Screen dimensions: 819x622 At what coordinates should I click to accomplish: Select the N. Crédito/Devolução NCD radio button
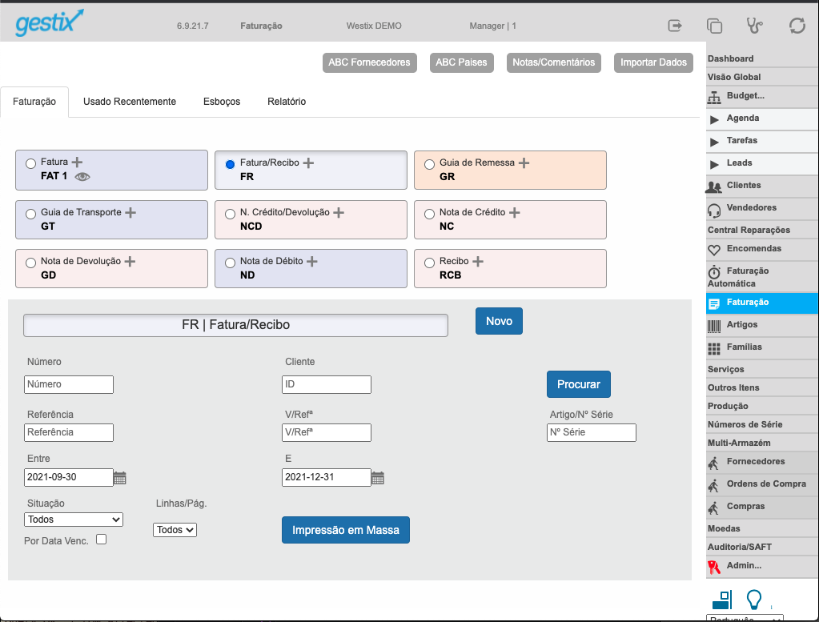click(230, 214)
